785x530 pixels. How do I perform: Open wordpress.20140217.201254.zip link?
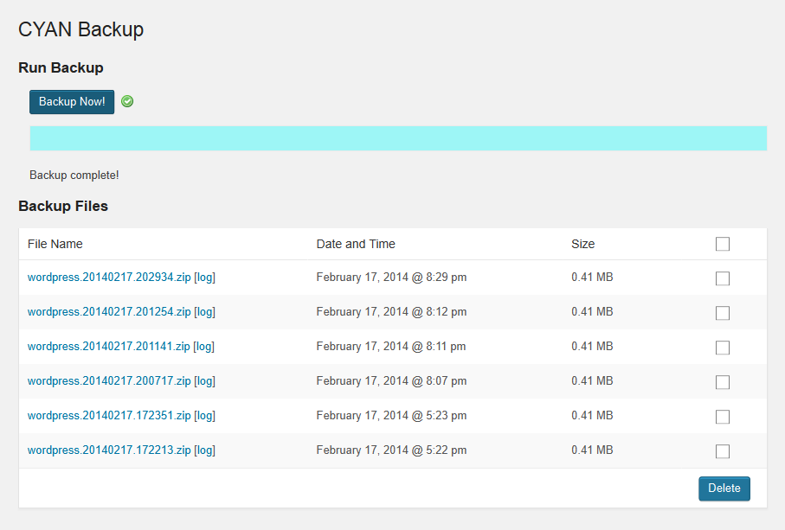pyautogui.click(x=109, y=311)
